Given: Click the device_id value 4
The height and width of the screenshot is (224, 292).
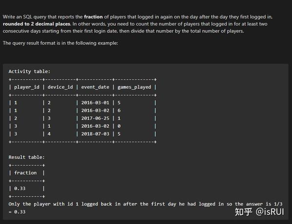Looking at the screenshot, I should [49, 134].
